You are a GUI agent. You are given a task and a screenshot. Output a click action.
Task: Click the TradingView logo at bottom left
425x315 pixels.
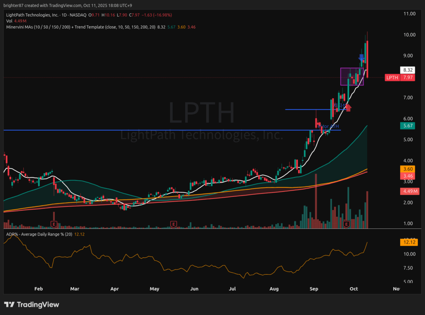[32, 305]
